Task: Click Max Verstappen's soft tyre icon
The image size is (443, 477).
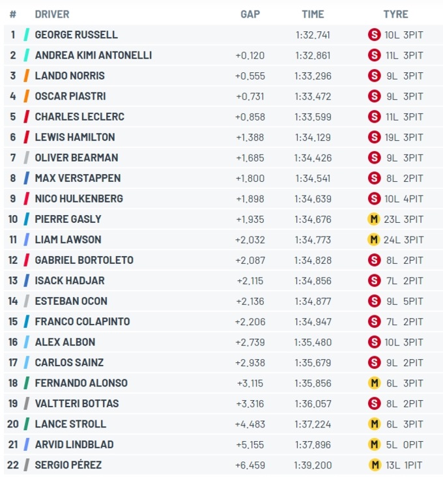Action: pyautogui.click(x=374, y=178)
